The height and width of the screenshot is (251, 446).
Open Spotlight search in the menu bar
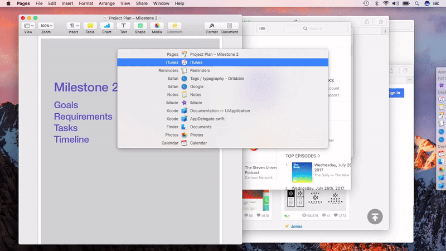point(416,3)
